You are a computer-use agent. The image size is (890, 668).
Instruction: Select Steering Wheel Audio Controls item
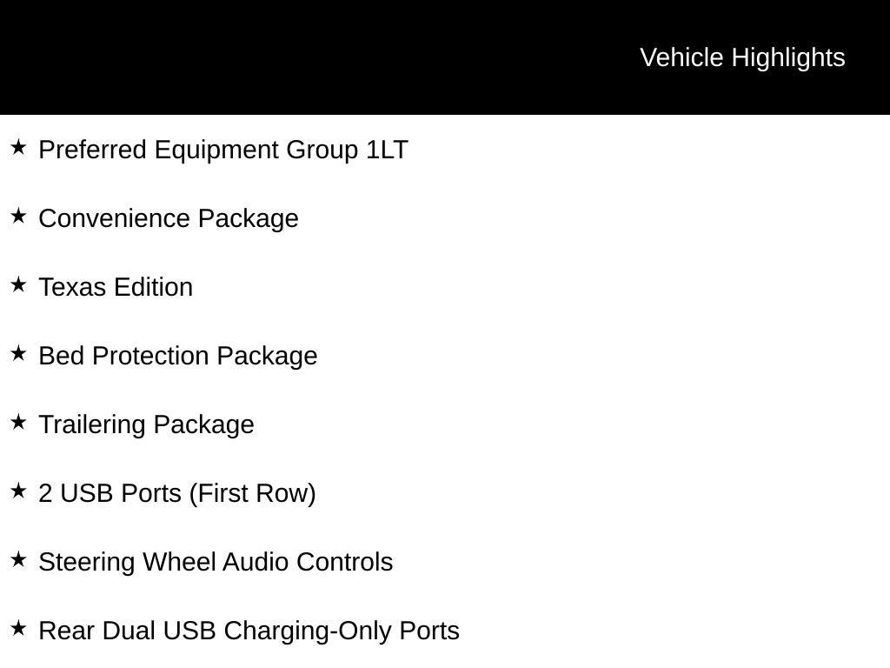[x=216, y=563]
